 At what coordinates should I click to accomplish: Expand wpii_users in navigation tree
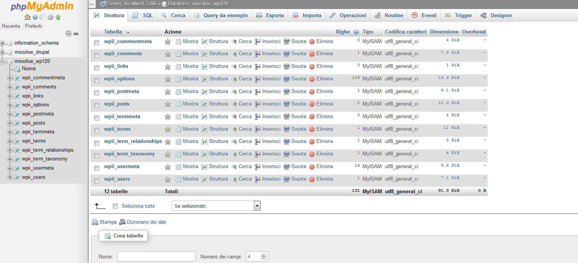tap(10, 177)
